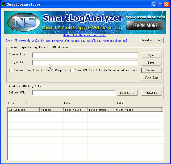
Task: Click the SmartLogAnalyzer title bar app icon
Action: click(4, 4)
